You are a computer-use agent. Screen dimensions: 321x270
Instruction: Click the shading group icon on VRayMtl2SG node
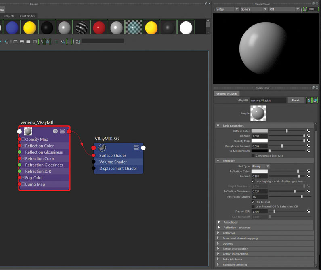(102, 147)
